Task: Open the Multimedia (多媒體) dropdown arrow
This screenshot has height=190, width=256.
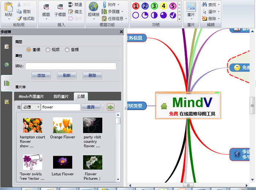Action: (122, 12)
